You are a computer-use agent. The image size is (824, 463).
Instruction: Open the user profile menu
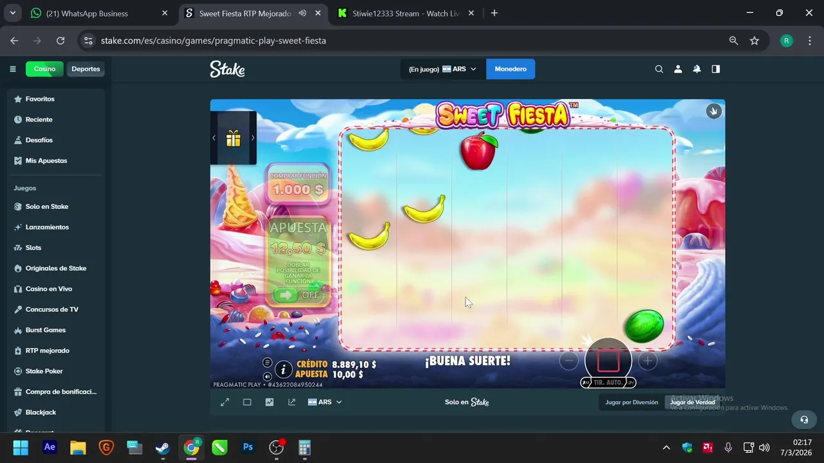point(678,69)
